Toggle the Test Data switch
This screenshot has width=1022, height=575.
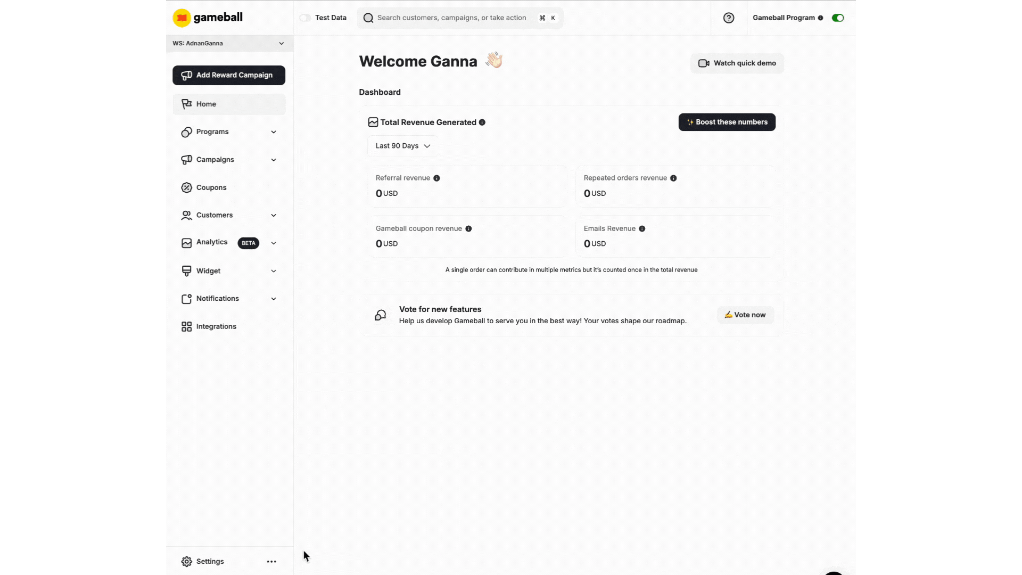(306, 18)
